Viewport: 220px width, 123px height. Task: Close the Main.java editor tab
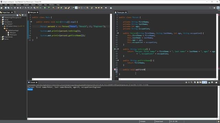point(37,12)
